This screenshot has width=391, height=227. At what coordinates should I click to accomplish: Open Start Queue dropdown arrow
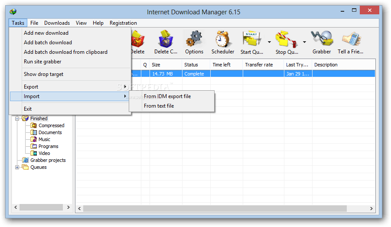tap(269, 42)
